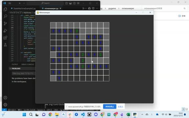Open the Explorer view in VS Code
This screenshot has height=118, width=189.
coord(5,9)
